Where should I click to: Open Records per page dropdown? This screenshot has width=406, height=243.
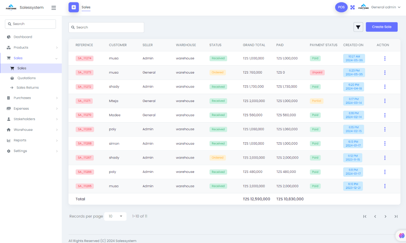pos(115,216)
